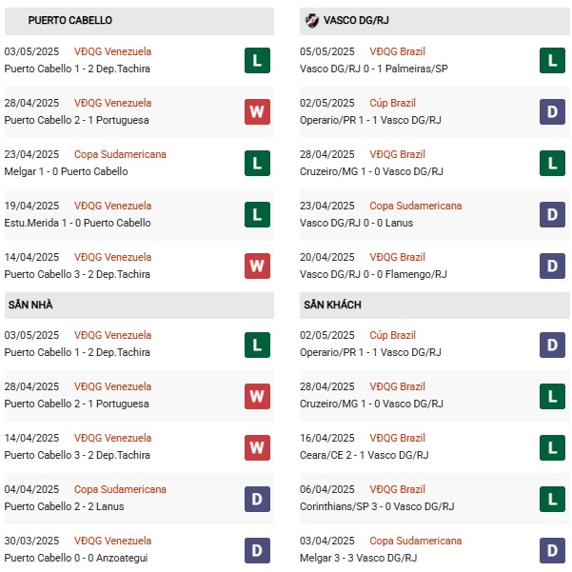Image resolution: width=572 pixels, height=572 pixels.
Task: Click the L badge for Puerto Cabello 1-2 Dep.Tachira on 03/05/2025 in the top list
Action: (257, 61)
